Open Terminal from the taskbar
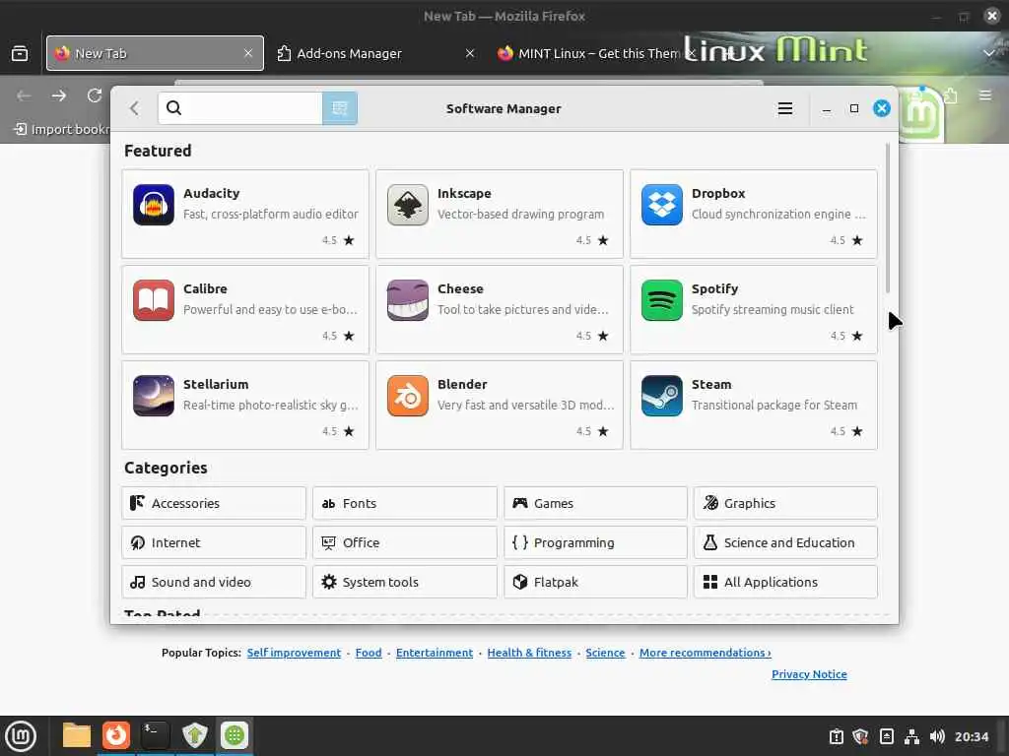This screenshot has width=1009, height=756. [x=155, y=735]
